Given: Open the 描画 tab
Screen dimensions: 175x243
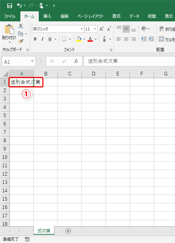Looking at the screenshot, I should click(64, 16).
